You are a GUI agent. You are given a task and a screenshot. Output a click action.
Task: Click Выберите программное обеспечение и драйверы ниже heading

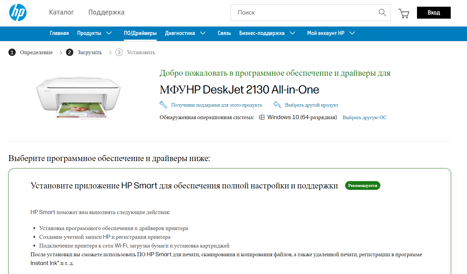click(x=109, y=158)
